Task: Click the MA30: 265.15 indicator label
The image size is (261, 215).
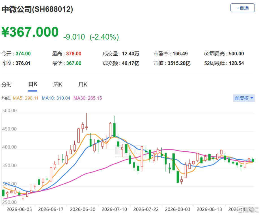Action: (88, 98)
